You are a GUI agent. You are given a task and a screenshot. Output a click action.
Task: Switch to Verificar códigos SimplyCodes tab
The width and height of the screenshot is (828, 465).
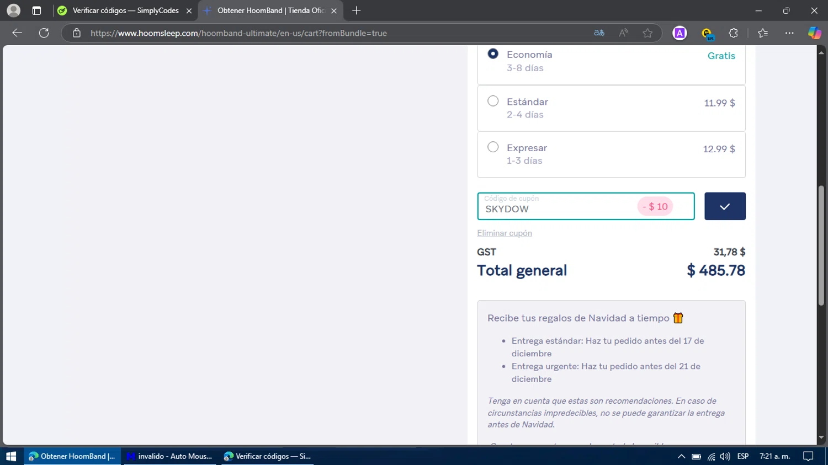(125, 10)
